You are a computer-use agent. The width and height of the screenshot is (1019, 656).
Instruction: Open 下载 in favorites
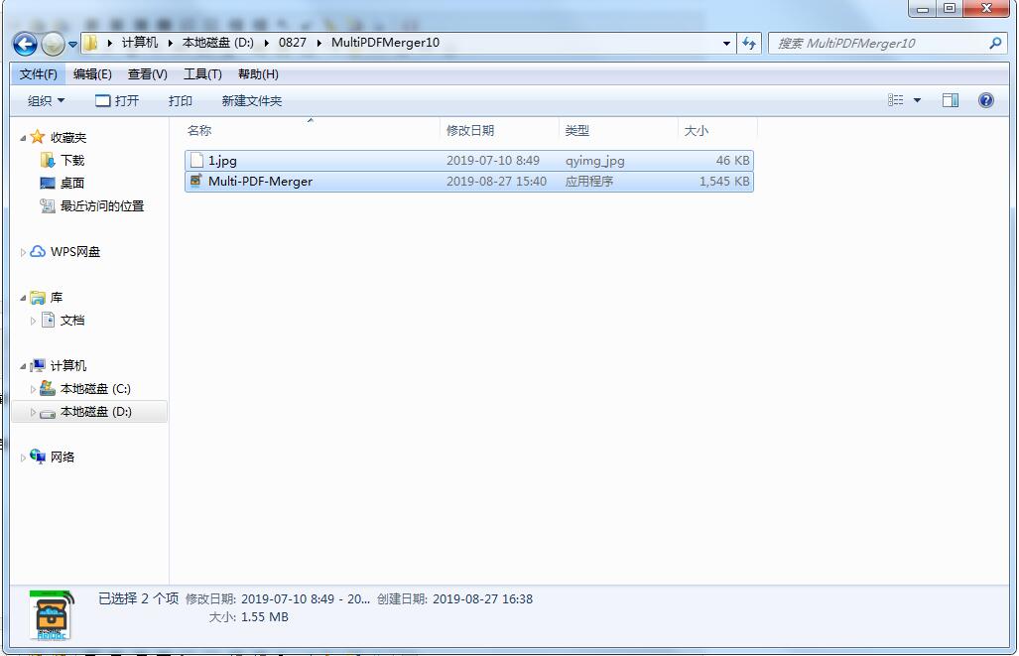[x=72, y=160]
